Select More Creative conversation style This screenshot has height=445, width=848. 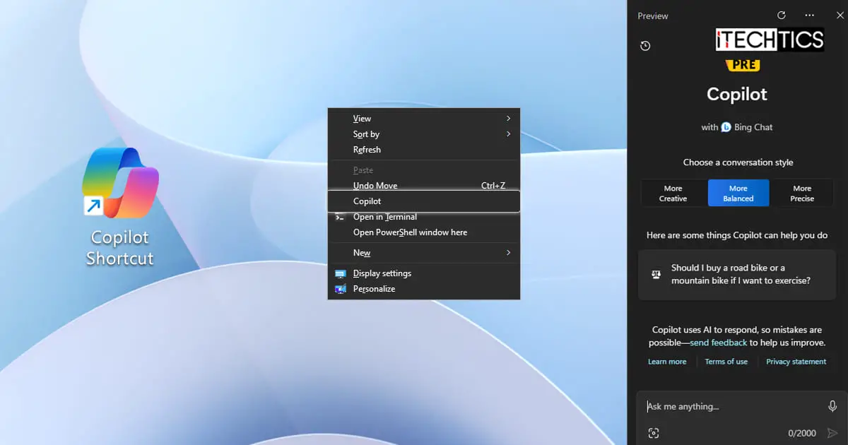click(673, 194)
